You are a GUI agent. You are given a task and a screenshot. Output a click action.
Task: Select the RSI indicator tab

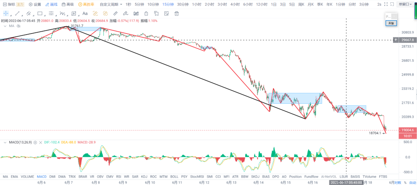[119, 177]
